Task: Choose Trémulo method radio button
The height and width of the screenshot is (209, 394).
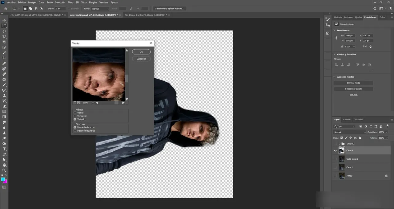Action: 75,119
